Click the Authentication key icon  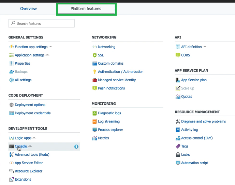[95, 72]
